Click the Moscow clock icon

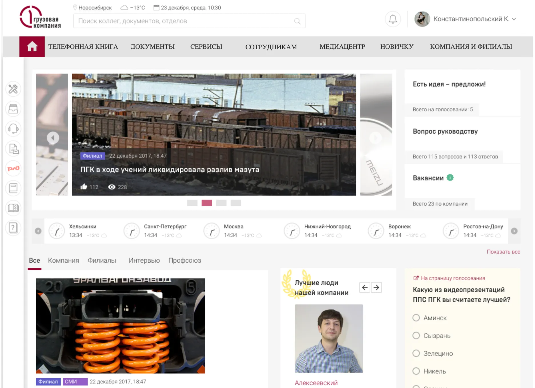211,231
